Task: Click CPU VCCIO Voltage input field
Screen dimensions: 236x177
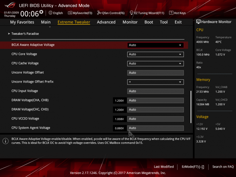Action: point(156,119)
